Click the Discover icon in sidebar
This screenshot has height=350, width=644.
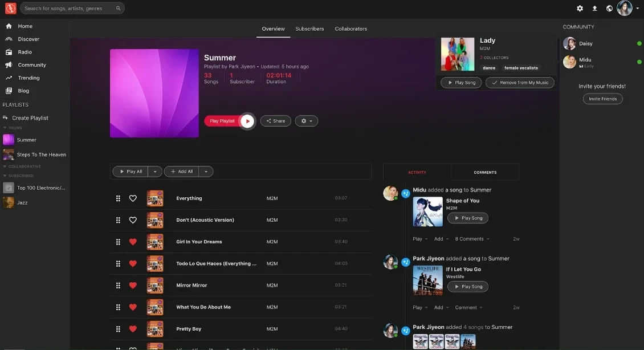tap(9, 39)
